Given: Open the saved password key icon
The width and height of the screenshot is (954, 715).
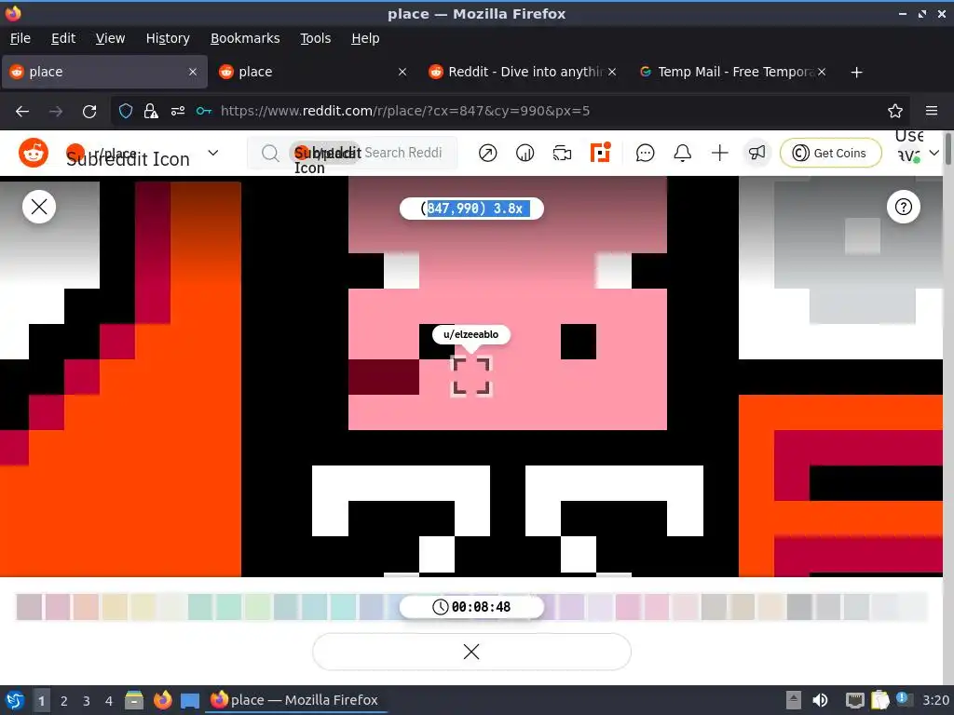Looking at the screenshot, I should point(204,111).
